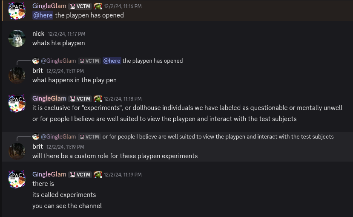Click the green role icon on the 11:18 PM message
Image resolution: width=353 pixels, height=217 pixels.
[x=98, y=99]
